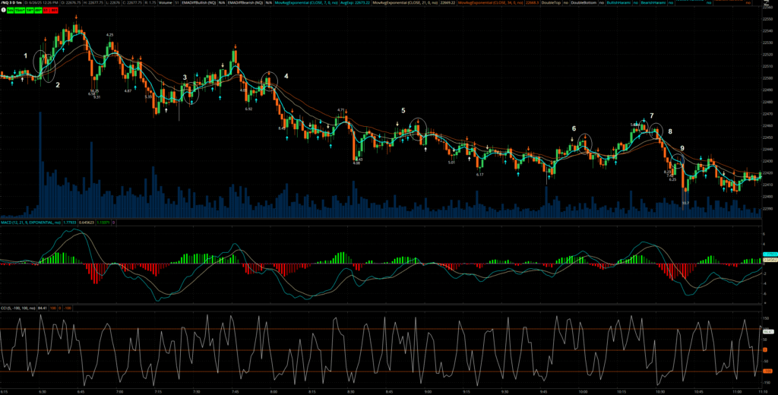This screenshot has width=778, height=395.
Task: Select the green 4H timeframe badge
Action: point(38,10)
